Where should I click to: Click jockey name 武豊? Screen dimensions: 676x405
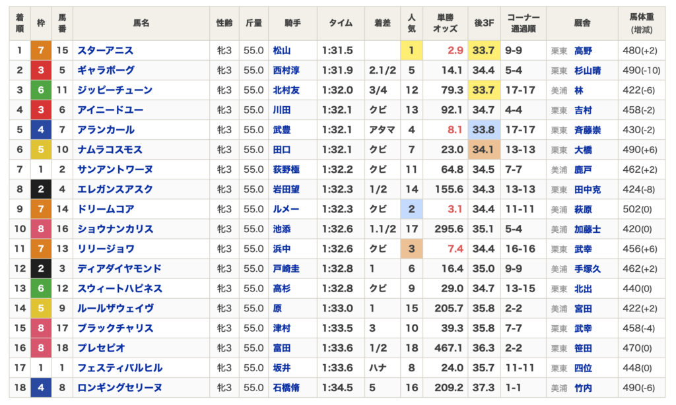tap(282, 130)
